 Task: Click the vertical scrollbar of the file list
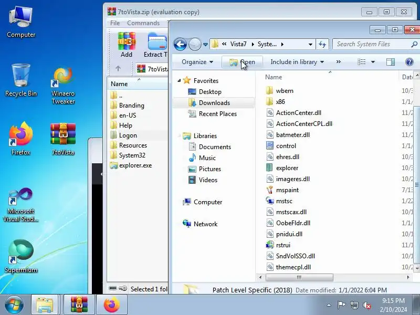coord(417,184)
